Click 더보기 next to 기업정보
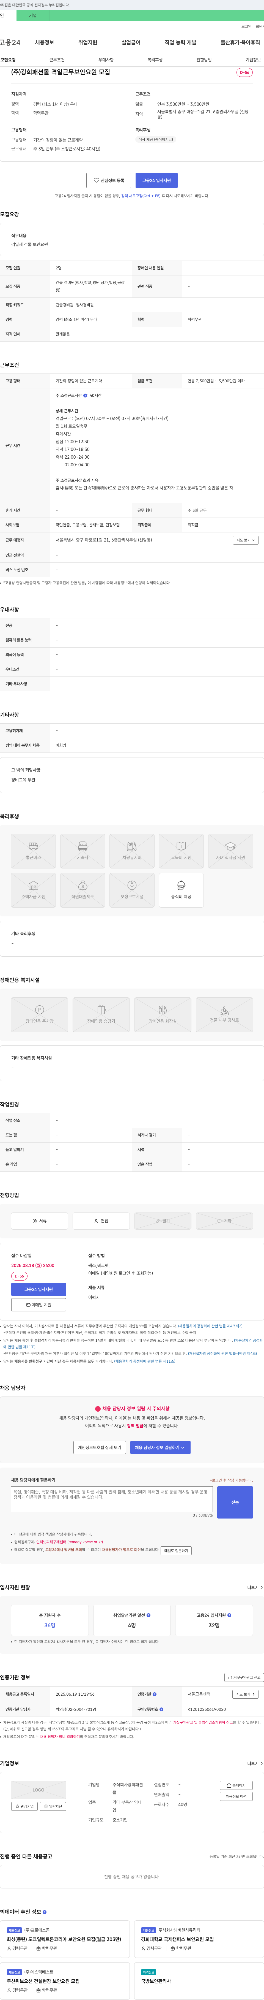The width and height of the screenshot is (264, 2000). (x=255, y=1764)
